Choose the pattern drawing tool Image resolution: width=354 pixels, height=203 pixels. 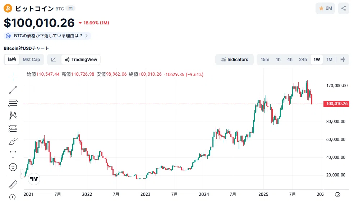(13, 115)
